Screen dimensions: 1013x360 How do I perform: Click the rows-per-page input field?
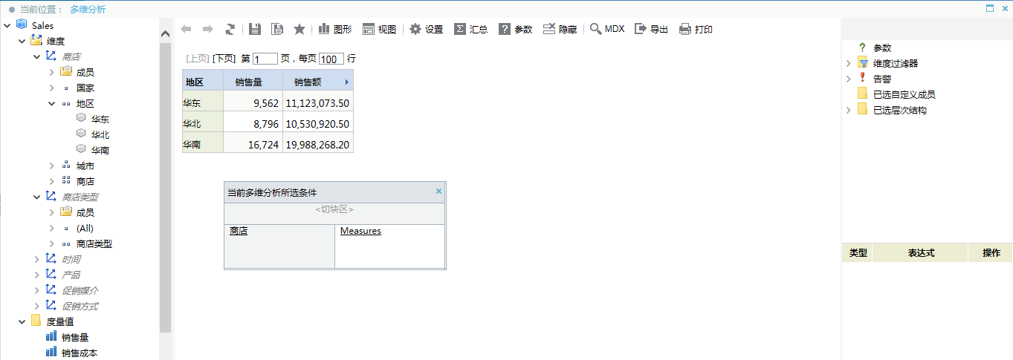coord(331,59)
